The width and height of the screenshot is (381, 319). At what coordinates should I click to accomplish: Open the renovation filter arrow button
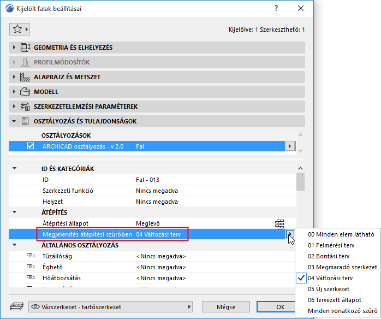(x=290, y=234)
